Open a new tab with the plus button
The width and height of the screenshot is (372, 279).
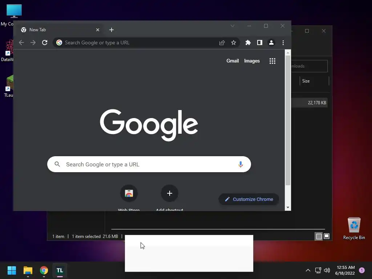tap(112, 30)
